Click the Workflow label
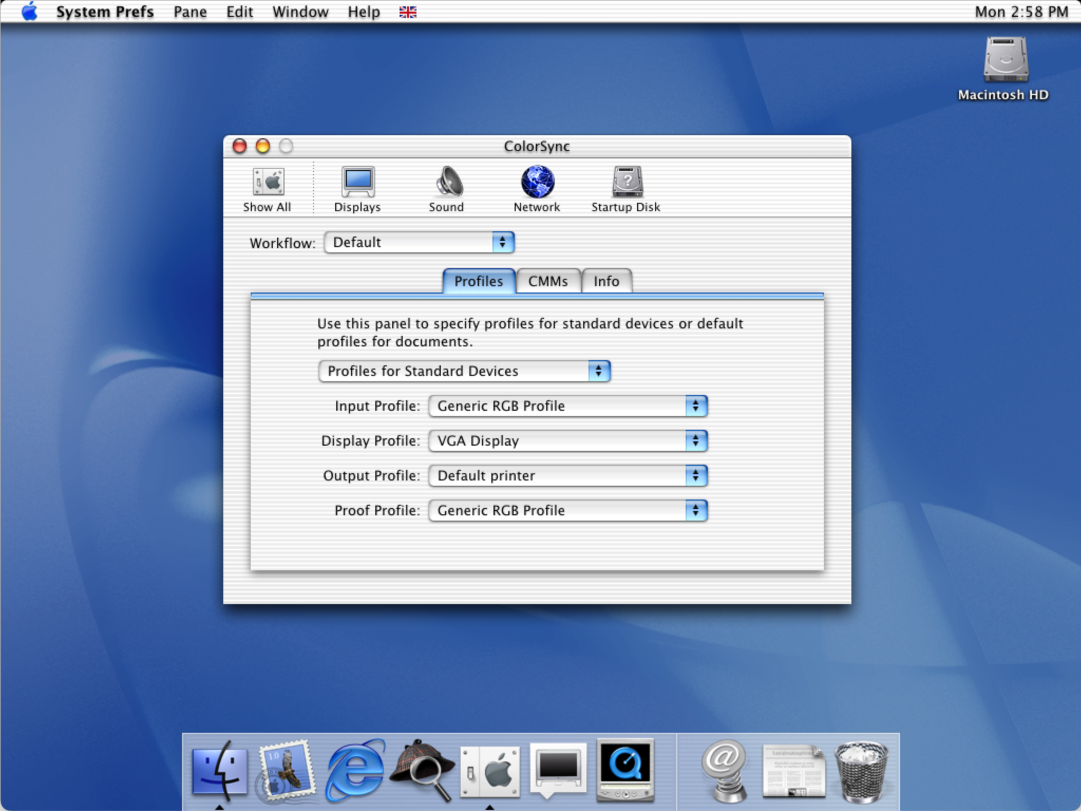The image size is (1081, 811). tap(282, 243)
